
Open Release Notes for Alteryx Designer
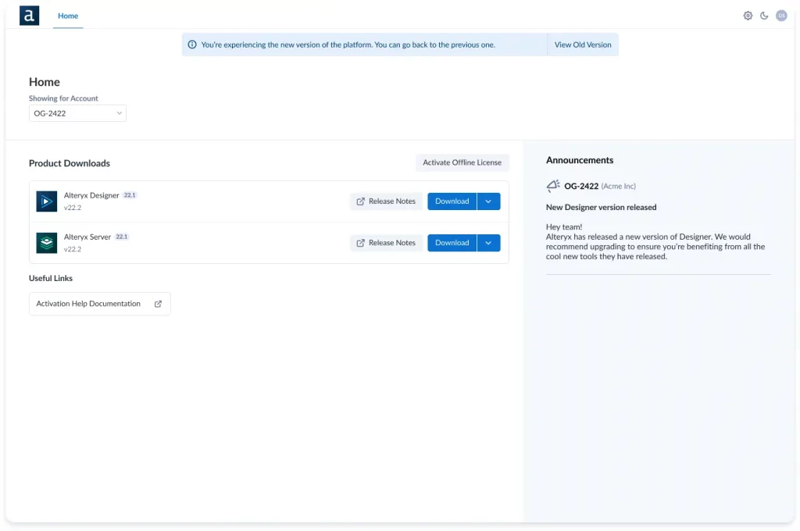386,201
